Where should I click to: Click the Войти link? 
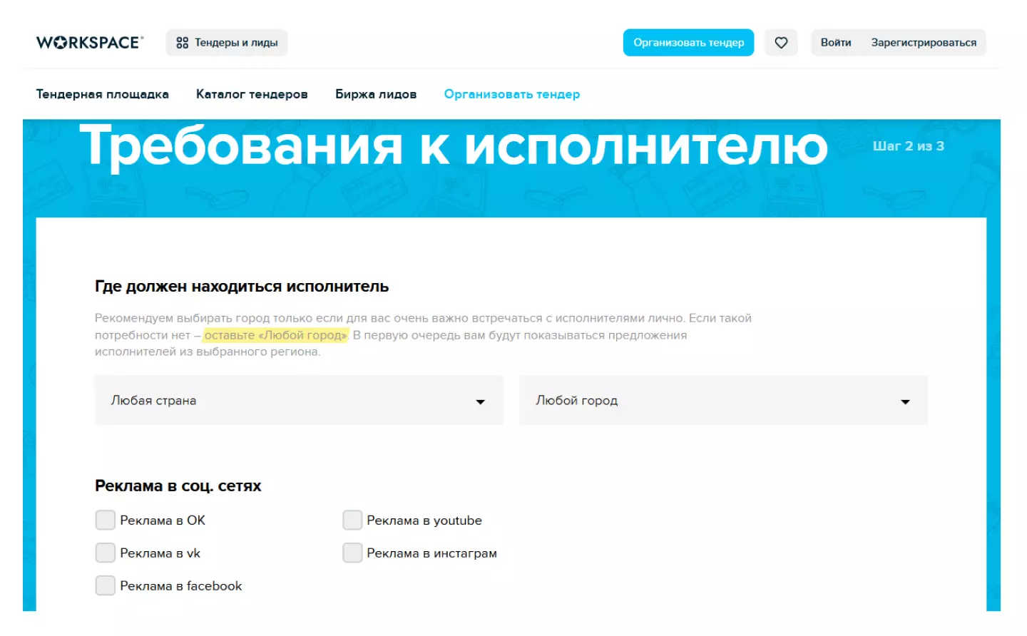(836, 43)
